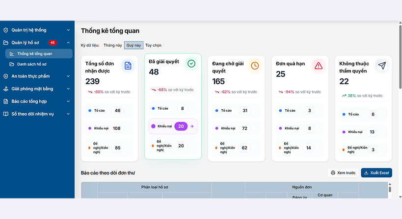
Task: Click the purple arrow next to Khiếu nại 20
Action: pos(192,126)
